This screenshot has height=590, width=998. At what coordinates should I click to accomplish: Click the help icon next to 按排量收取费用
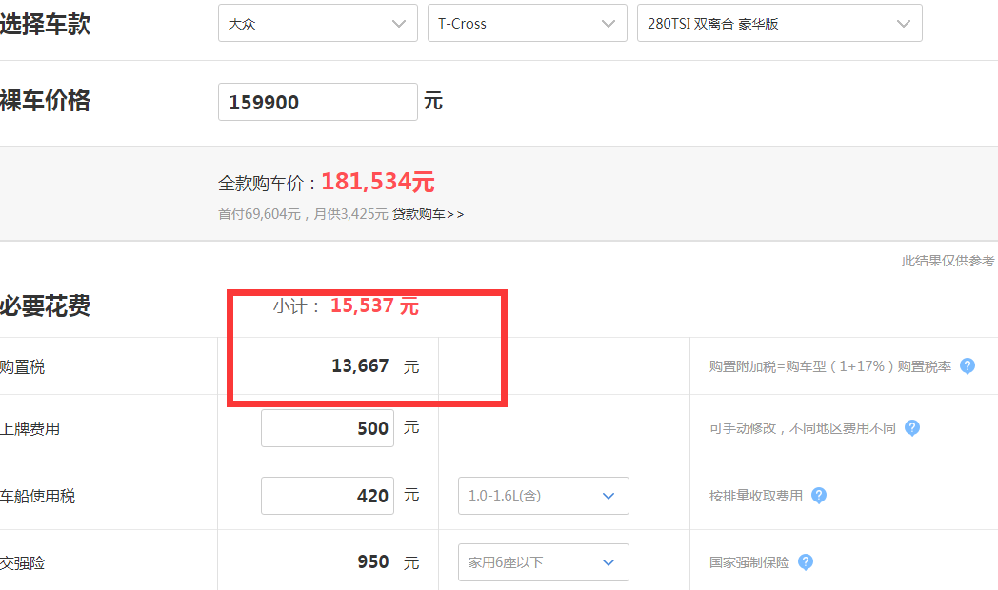pos(819,495)
